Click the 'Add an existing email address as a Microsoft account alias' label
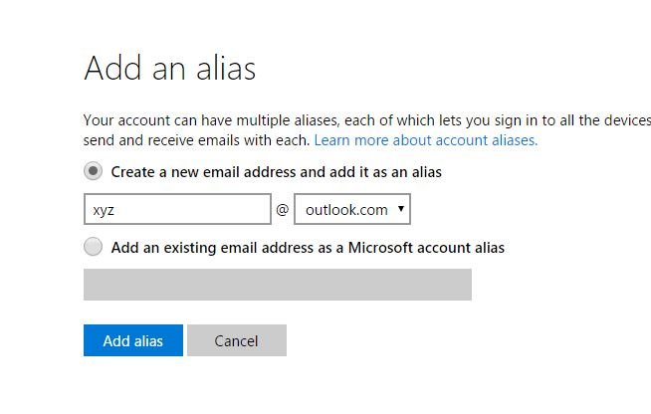Screen dimensions: 651x414 pos(308,248)
